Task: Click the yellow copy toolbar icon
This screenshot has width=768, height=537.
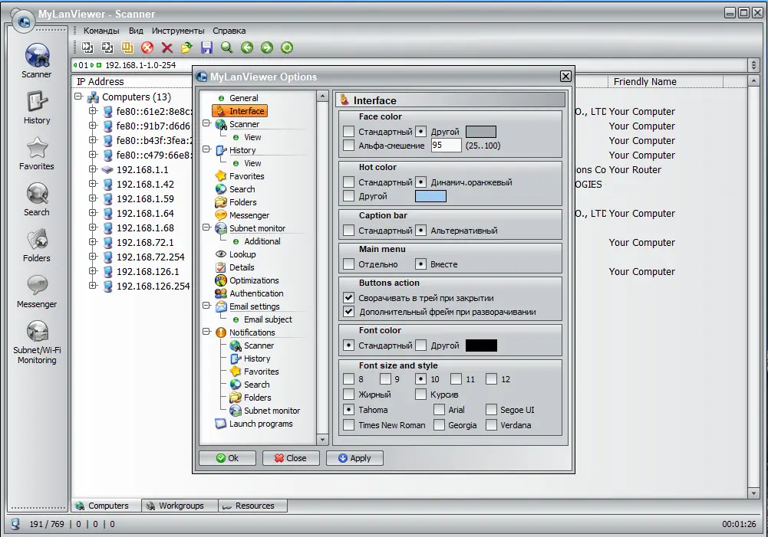Action: (x=127, y=47)
